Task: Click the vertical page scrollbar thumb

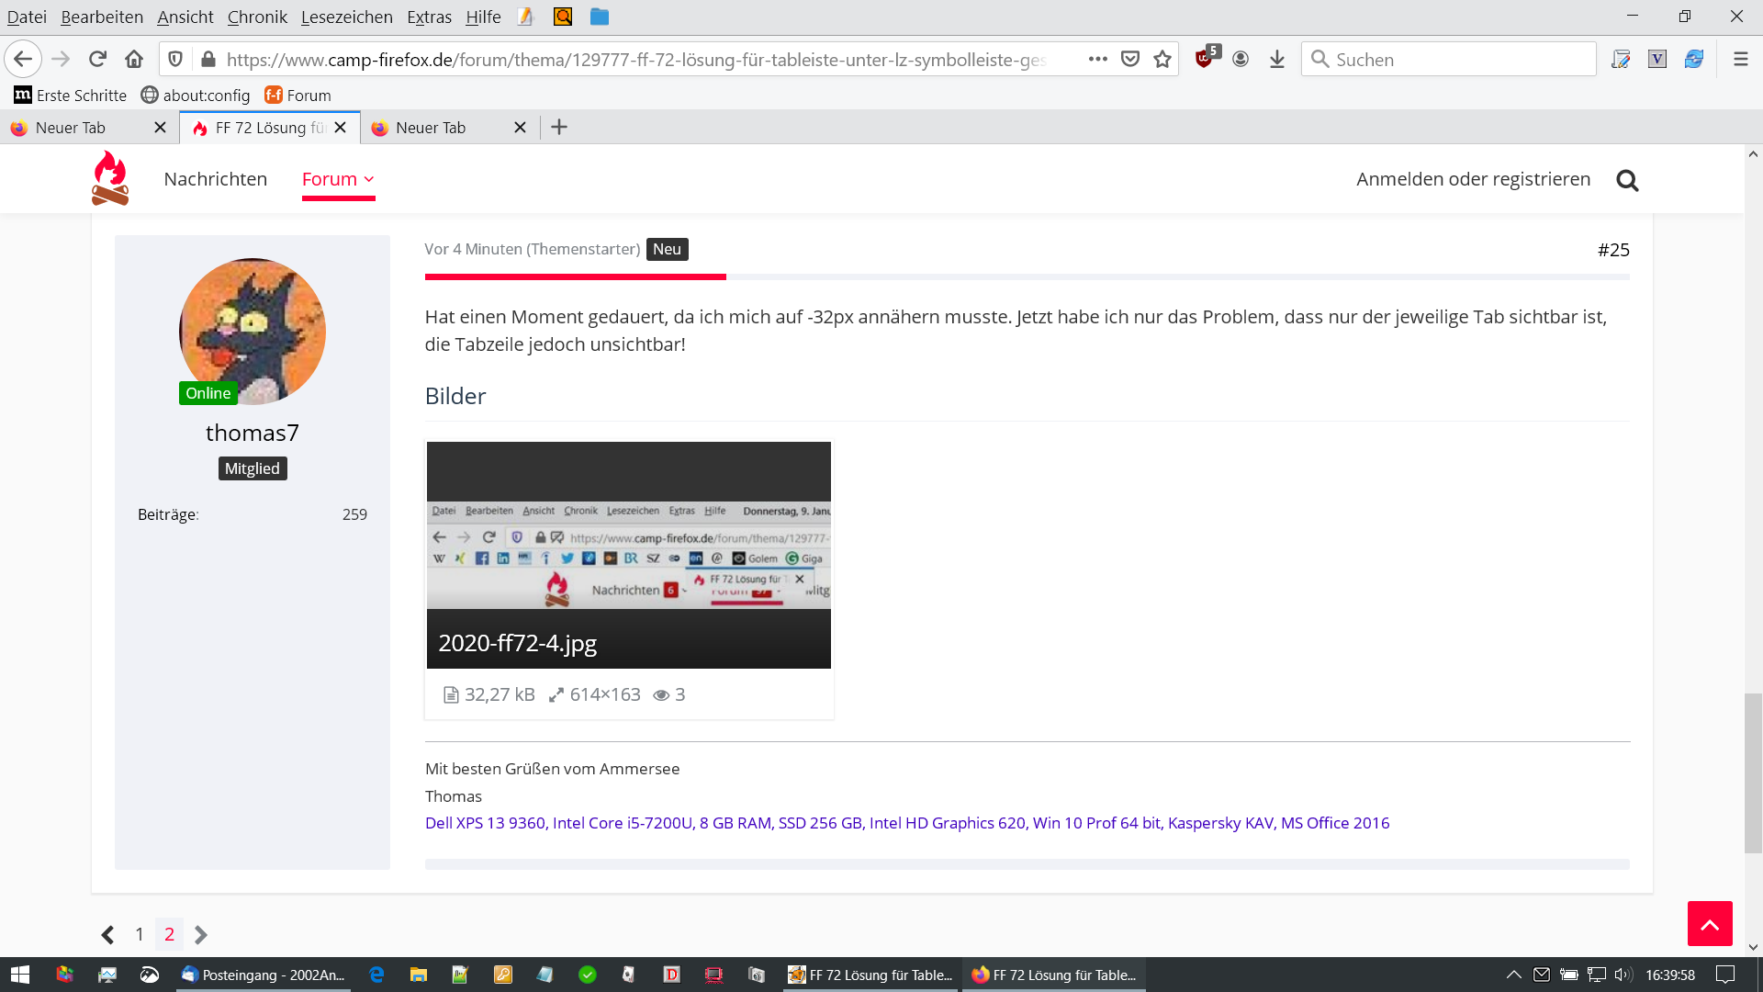Action: tap(1753, 773)
